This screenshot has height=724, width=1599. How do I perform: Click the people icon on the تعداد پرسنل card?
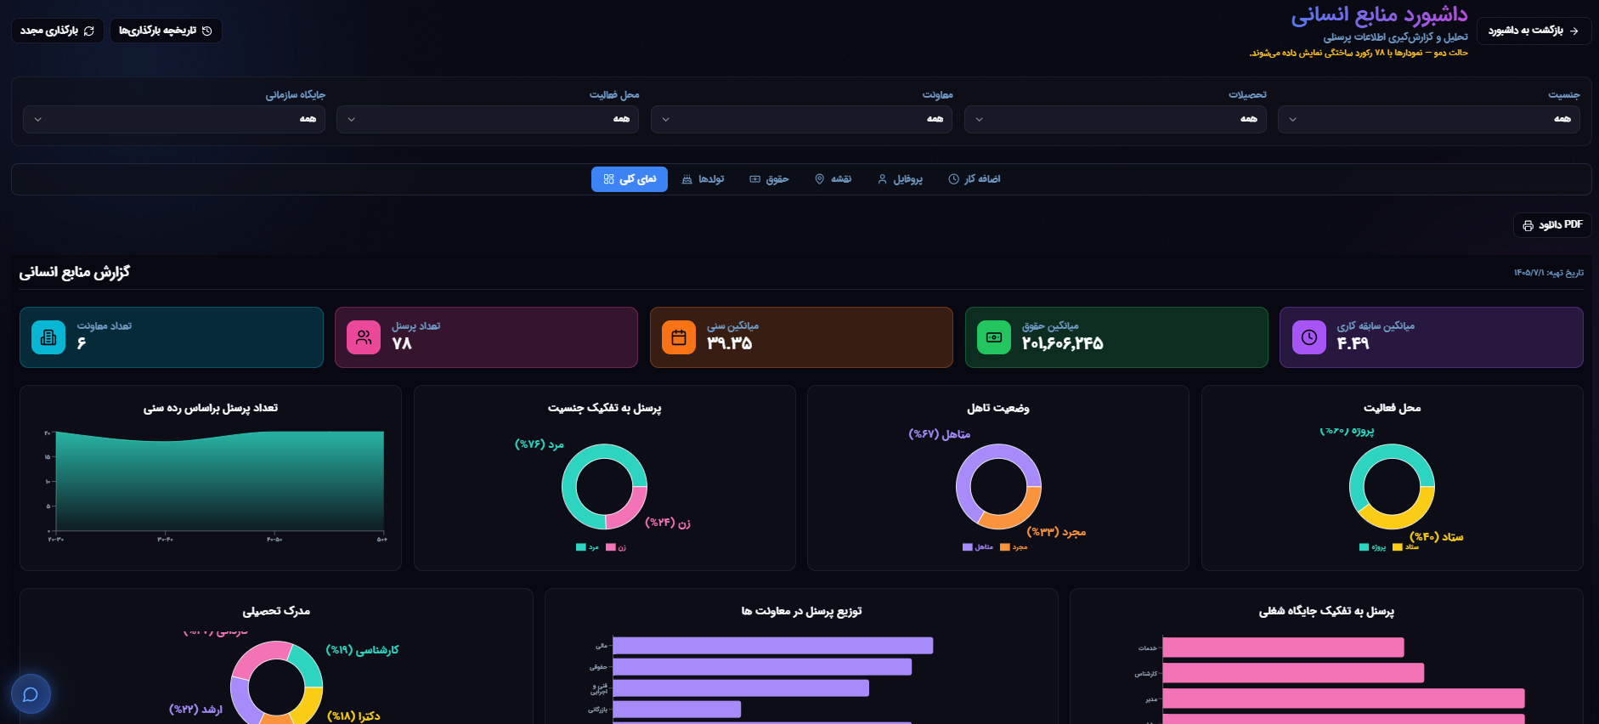click(x=364, y=337)
